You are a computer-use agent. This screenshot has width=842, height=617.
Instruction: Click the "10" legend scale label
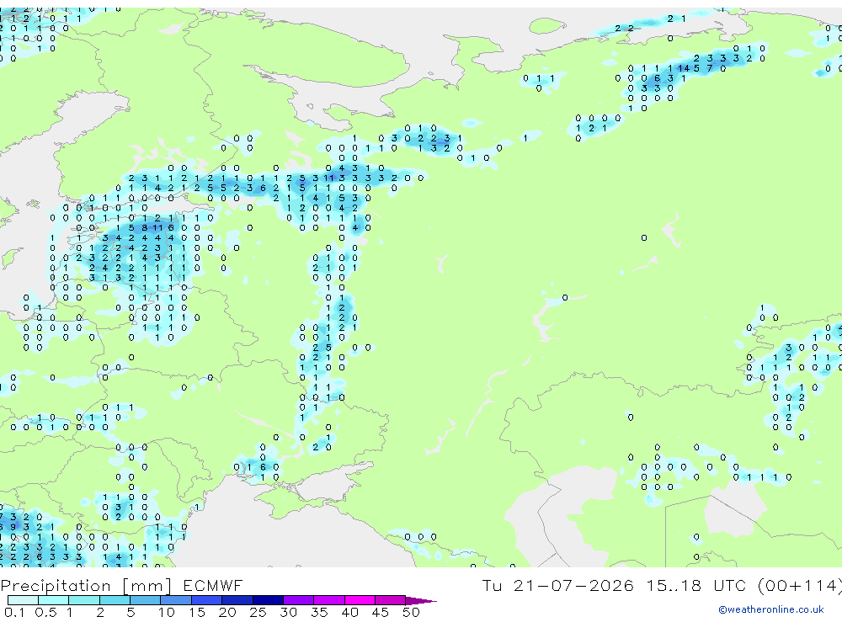(167, 612)
